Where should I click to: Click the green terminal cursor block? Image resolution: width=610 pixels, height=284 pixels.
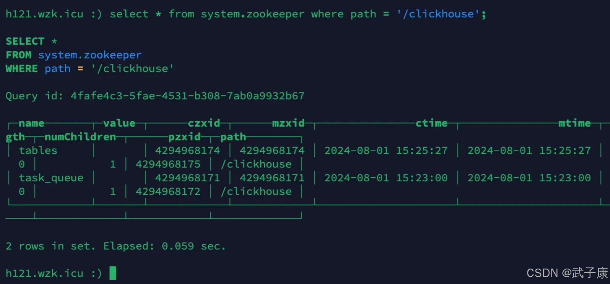pos(113,273)
